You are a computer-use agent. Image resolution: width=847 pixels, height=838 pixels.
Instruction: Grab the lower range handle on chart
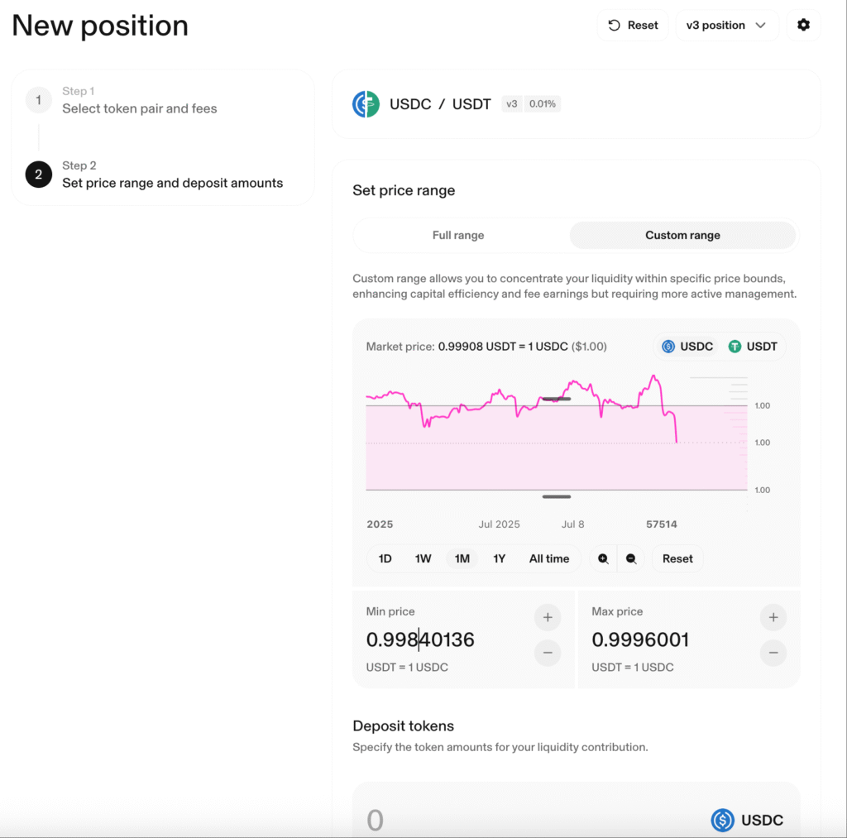[x=557, y=496]
